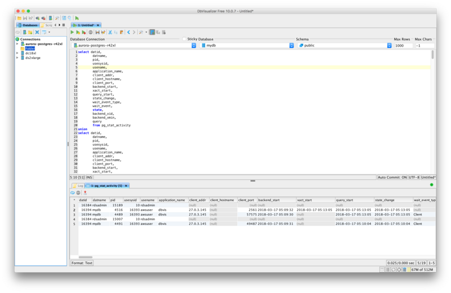451x293 pixels.
Task: Click the monitor clock icon in main toolbar
Action: tap(69, 18)
